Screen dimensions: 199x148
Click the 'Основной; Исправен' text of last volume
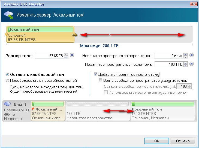pyautogui.click(x=150, y=118)
